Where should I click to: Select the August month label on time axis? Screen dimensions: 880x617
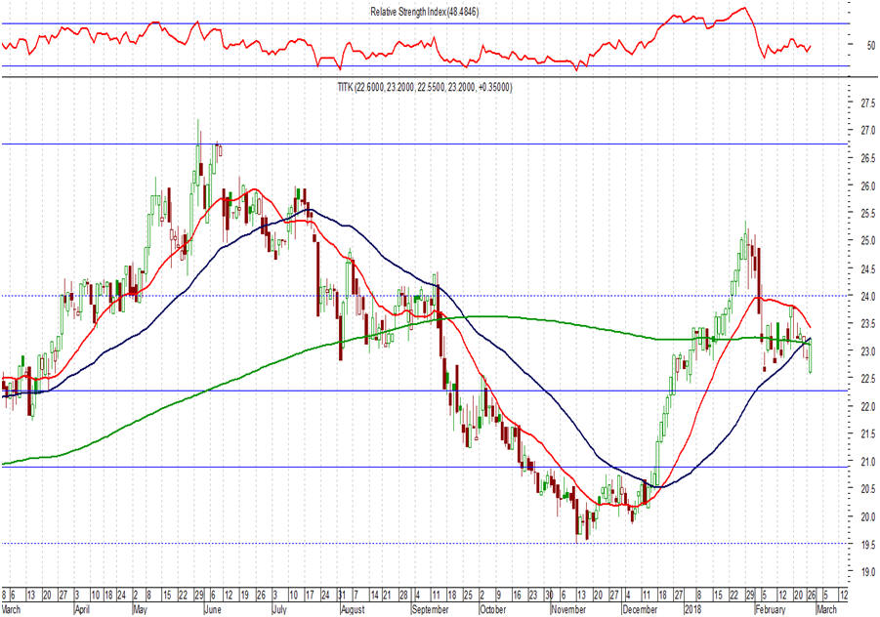353,610
